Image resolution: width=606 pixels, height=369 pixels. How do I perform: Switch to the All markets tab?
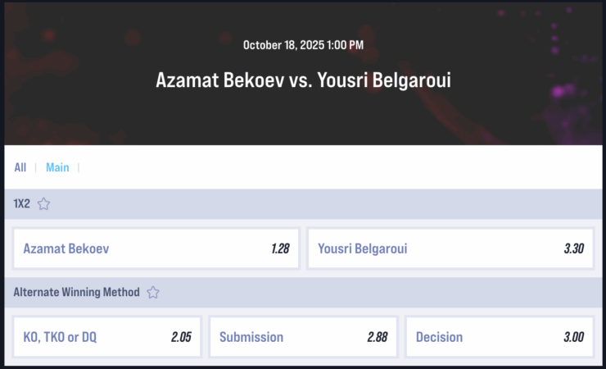click(x=20, y=167)
